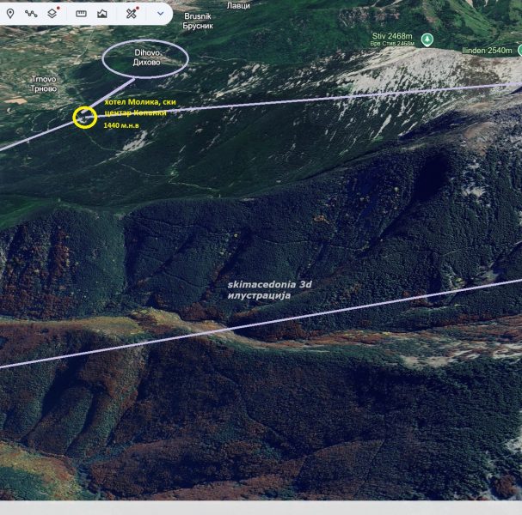Click the Ilinden 2540m peak marker
The image size is (522, 515).
click(x=519, y=50)
